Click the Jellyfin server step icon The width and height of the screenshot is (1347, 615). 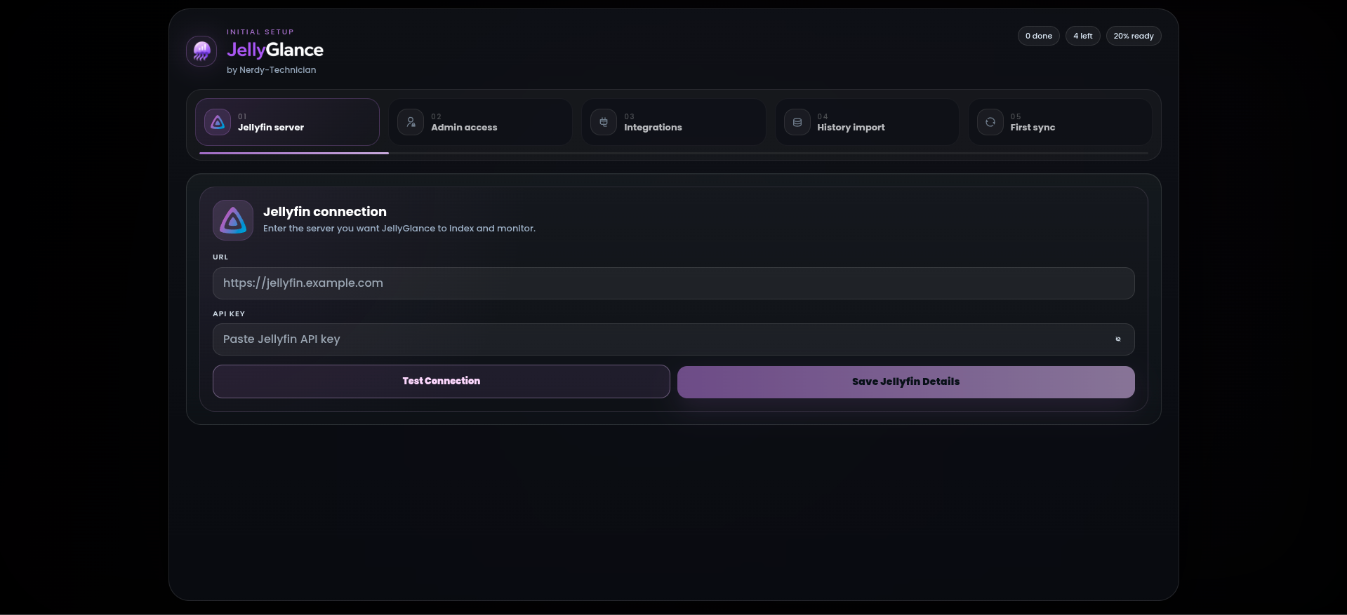pyautogui.click(x=218, y=122)
